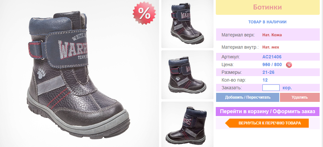Click the large red percent discount badge
The height and width of the screenshot is (147, 323).
[x=144, y=13]
